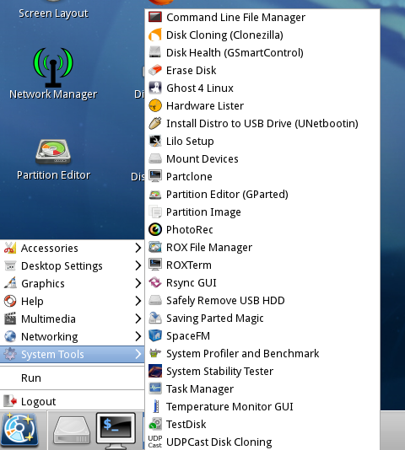Click the PhotoRec eye icon
Screen dimensions: 405x450
click(x=155, y=229)
